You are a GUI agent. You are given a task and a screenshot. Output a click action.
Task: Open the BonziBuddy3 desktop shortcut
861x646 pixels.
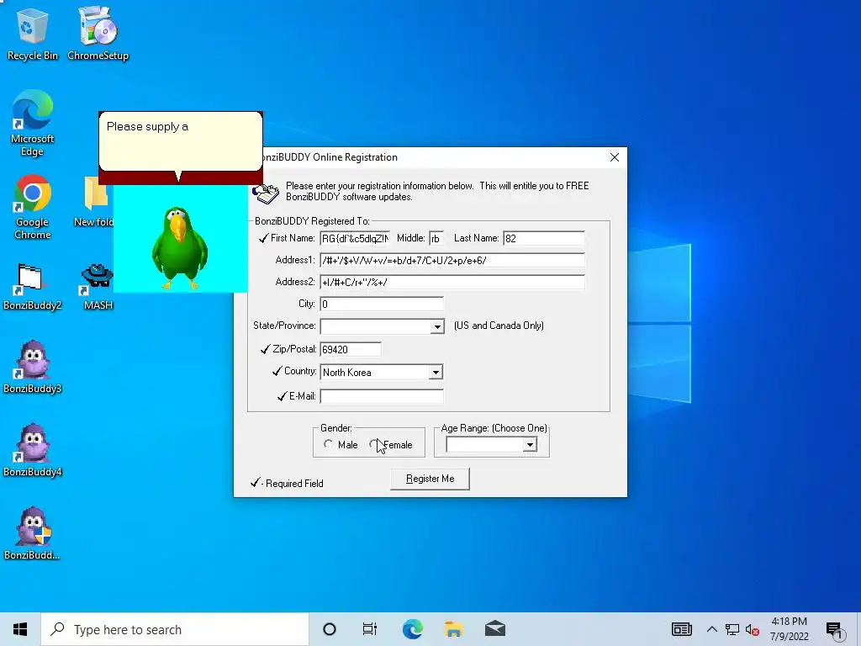click(33, 367)
